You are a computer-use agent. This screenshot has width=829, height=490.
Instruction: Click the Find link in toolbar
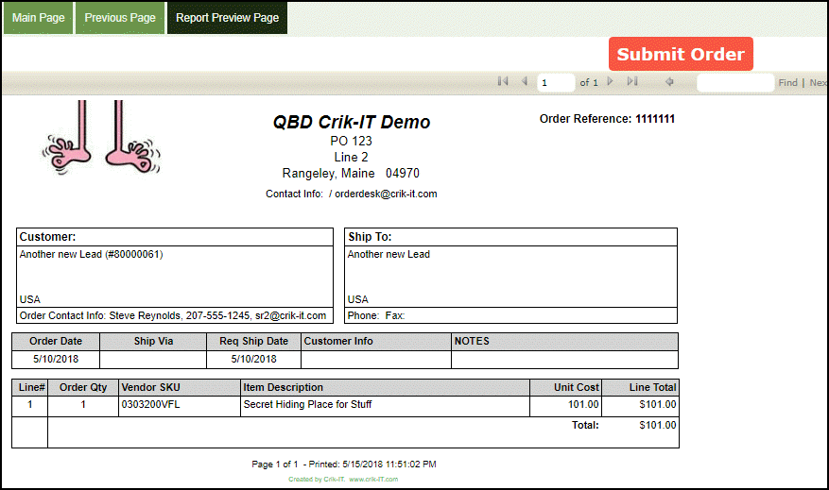787,83
